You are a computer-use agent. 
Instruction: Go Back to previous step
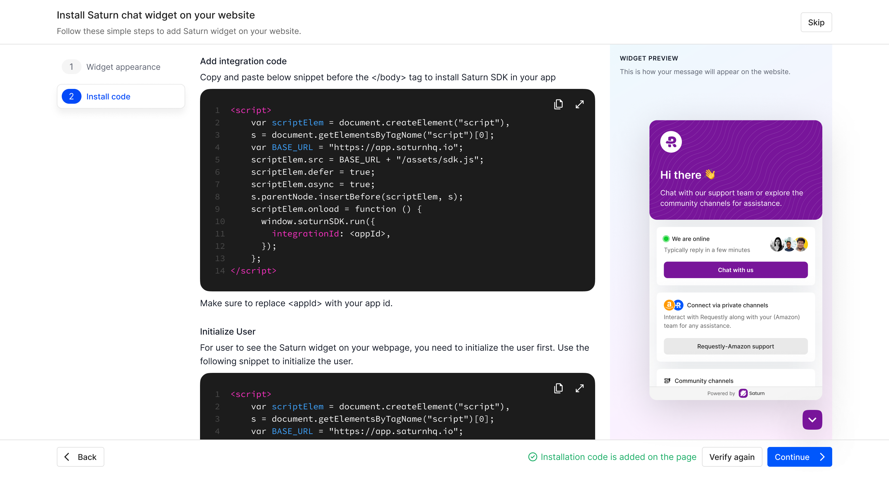pos(80,457)
